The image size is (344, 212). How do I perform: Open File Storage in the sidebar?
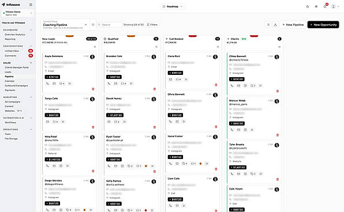tap(11, 139)
